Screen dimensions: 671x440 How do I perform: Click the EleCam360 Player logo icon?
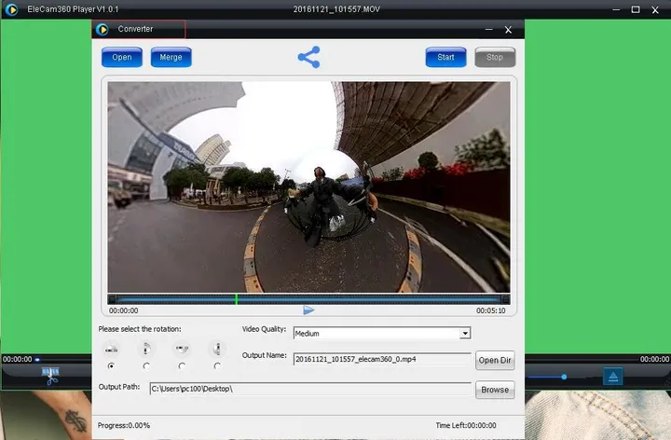tap(11, 9)
